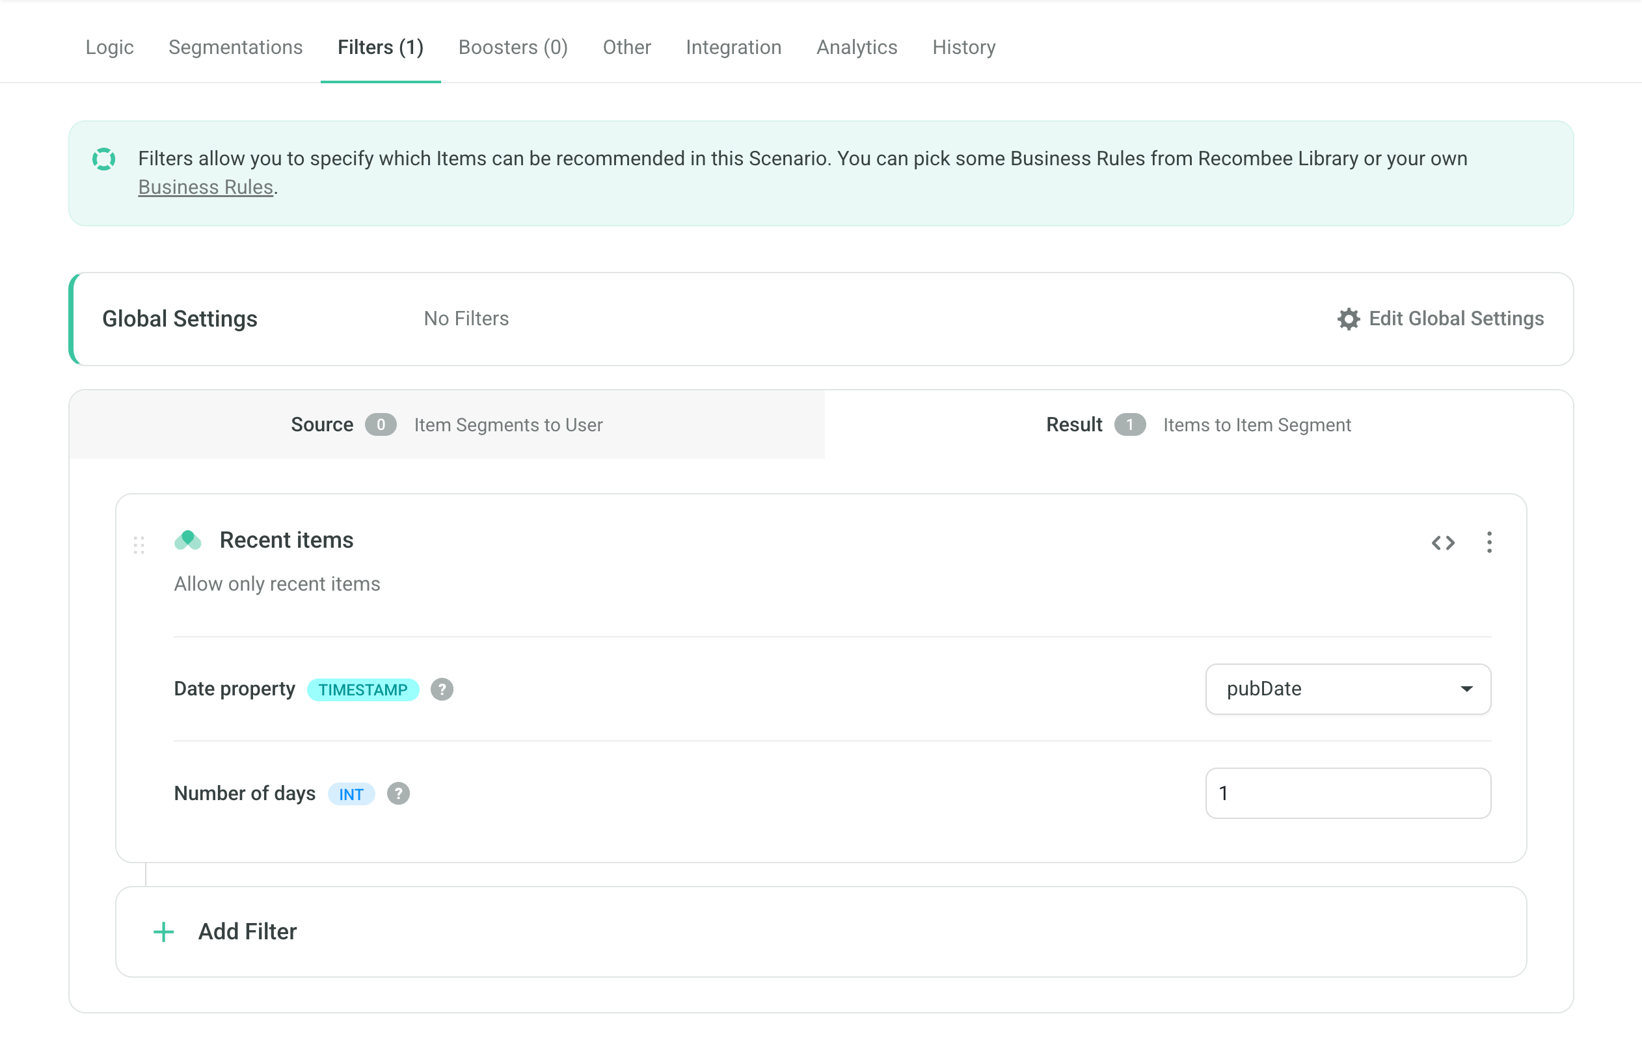This screenshot has width=1642, height=1046.
Task: Click the gear icon for Global Settings
Action: tap(1348, 319)
